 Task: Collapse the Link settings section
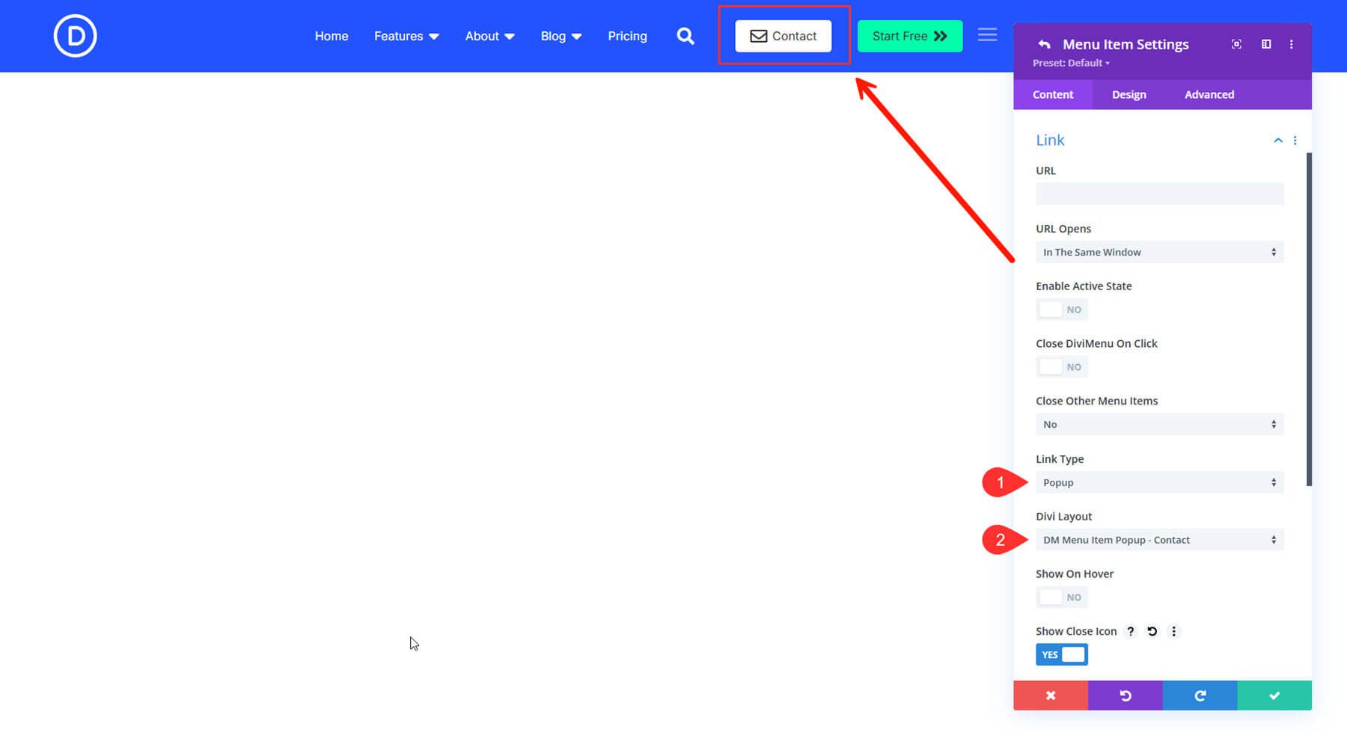1277,140
